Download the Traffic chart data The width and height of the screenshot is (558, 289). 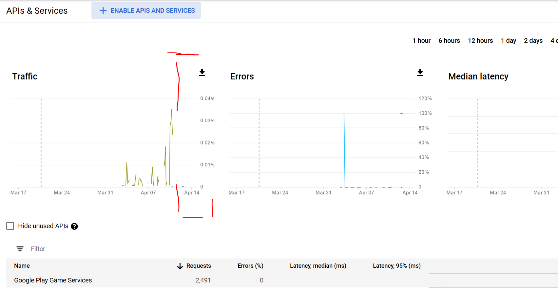pyautogui.click(x=202, y=73)
